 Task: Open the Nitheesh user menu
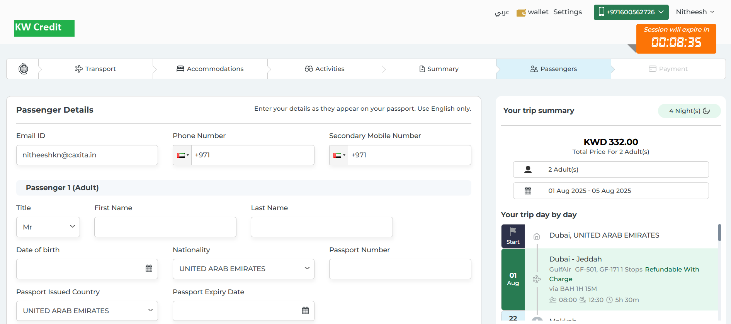[x=695, y=12]
